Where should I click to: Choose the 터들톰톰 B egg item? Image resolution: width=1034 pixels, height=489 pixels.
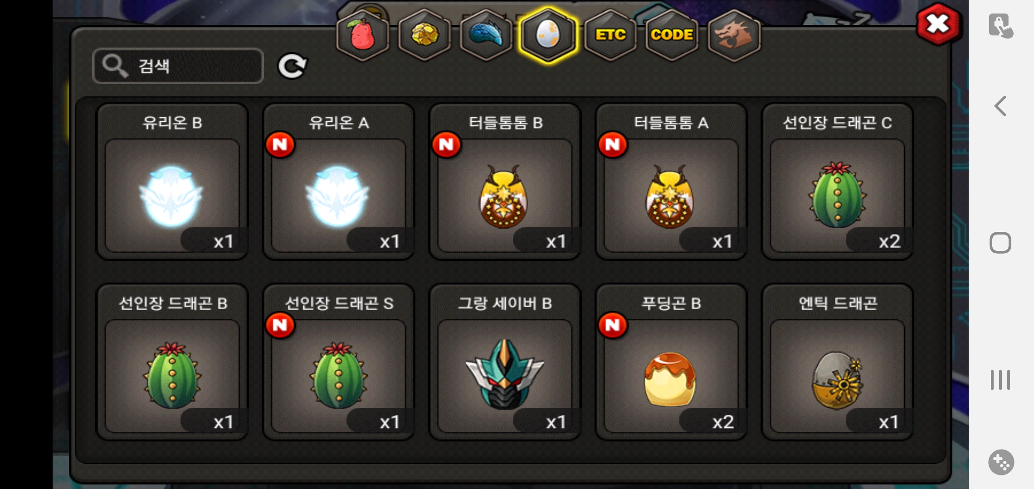point(505,182)
